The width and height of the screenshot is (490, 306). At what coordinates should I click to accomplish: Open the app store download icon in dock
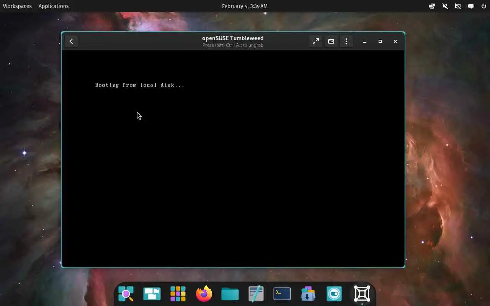pyautogui.click(x=308, y=294)
